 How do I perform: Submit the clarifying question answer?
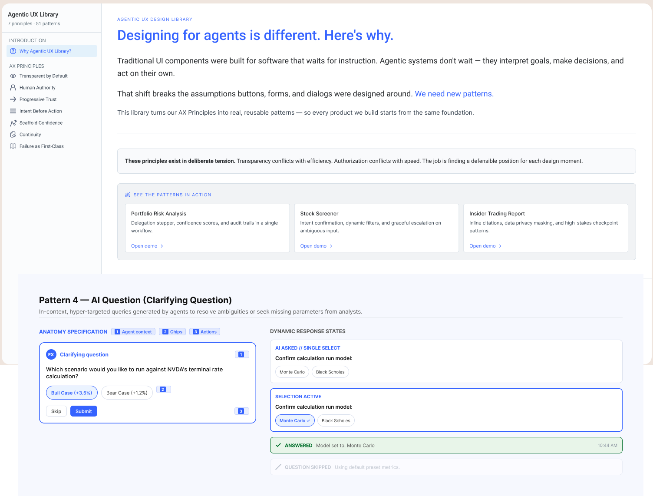[84, 411]
